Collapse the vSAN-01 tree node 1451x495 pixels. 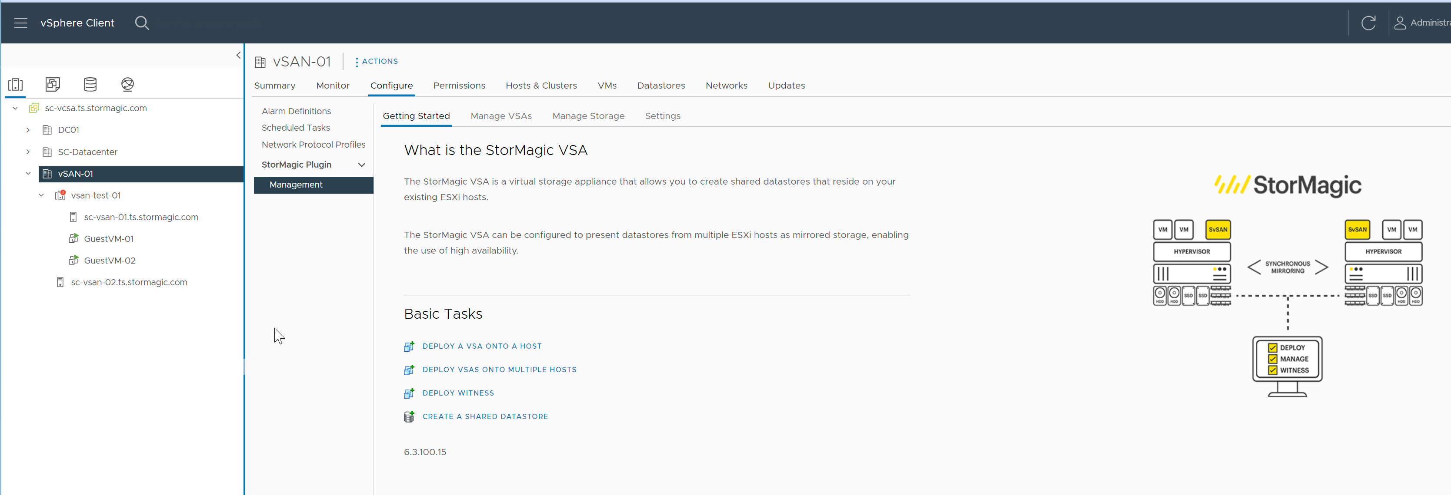tap(28, 174)
